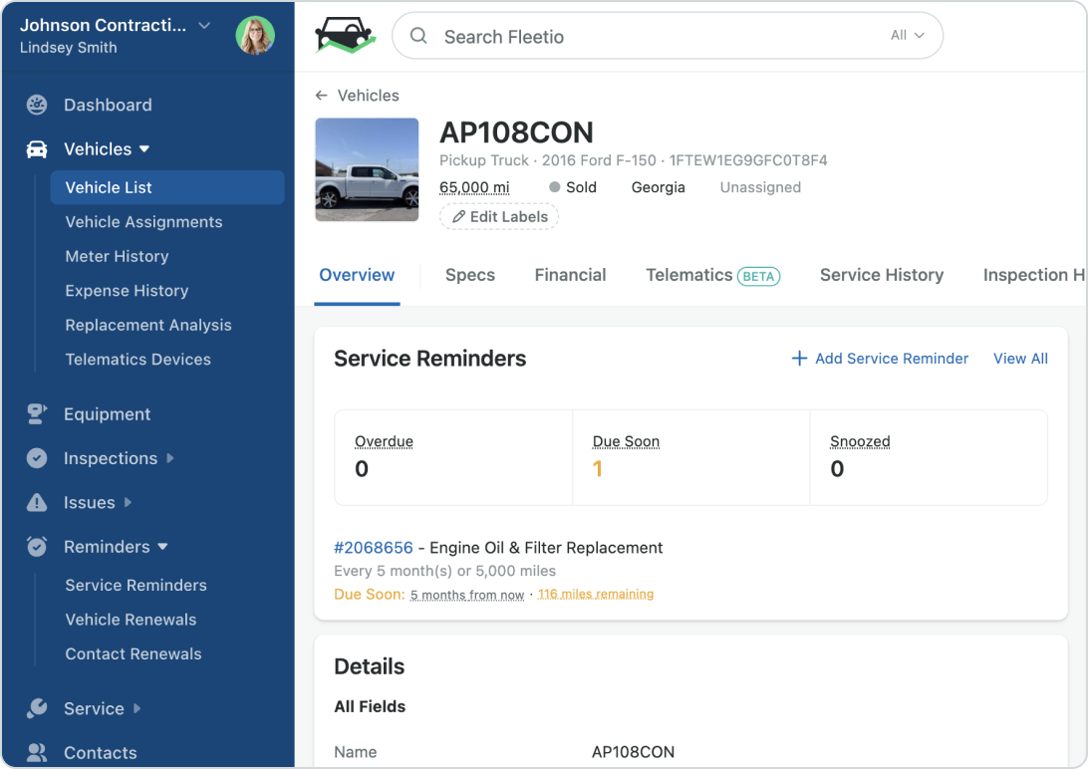
Task: Click Lindsey Smith's profile avatar
Action: tap(255, 36)
